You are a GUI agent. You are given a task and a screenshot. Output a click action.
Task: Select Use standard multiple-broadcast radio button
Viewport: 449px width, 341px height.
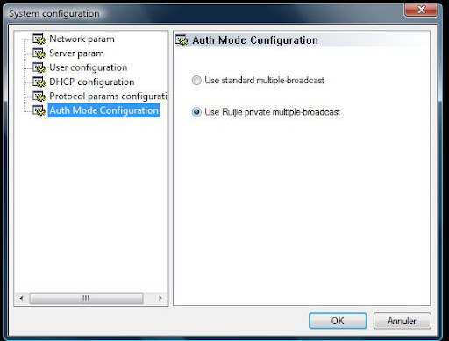(x=196, y=80)
